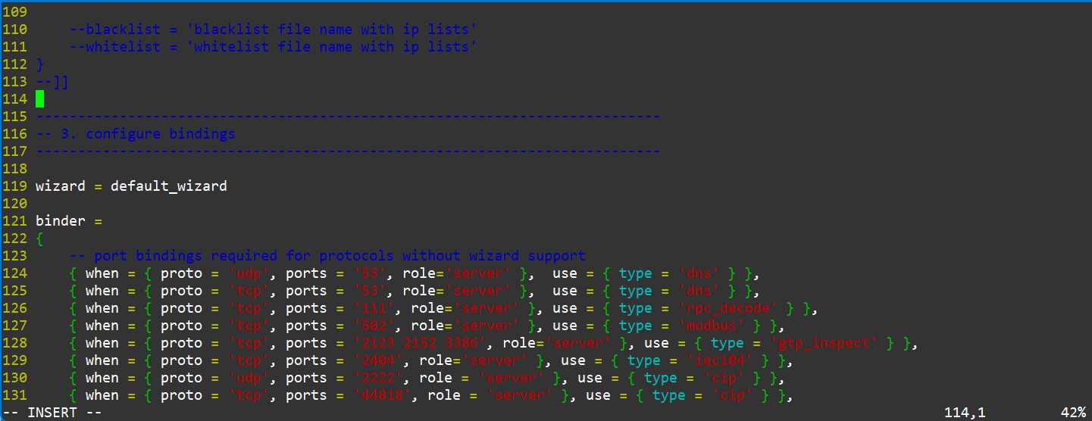This screenshot has height=421, width=1092.
Task: Click the 'ports' keyword on line 131
Action: click(306, 395)
